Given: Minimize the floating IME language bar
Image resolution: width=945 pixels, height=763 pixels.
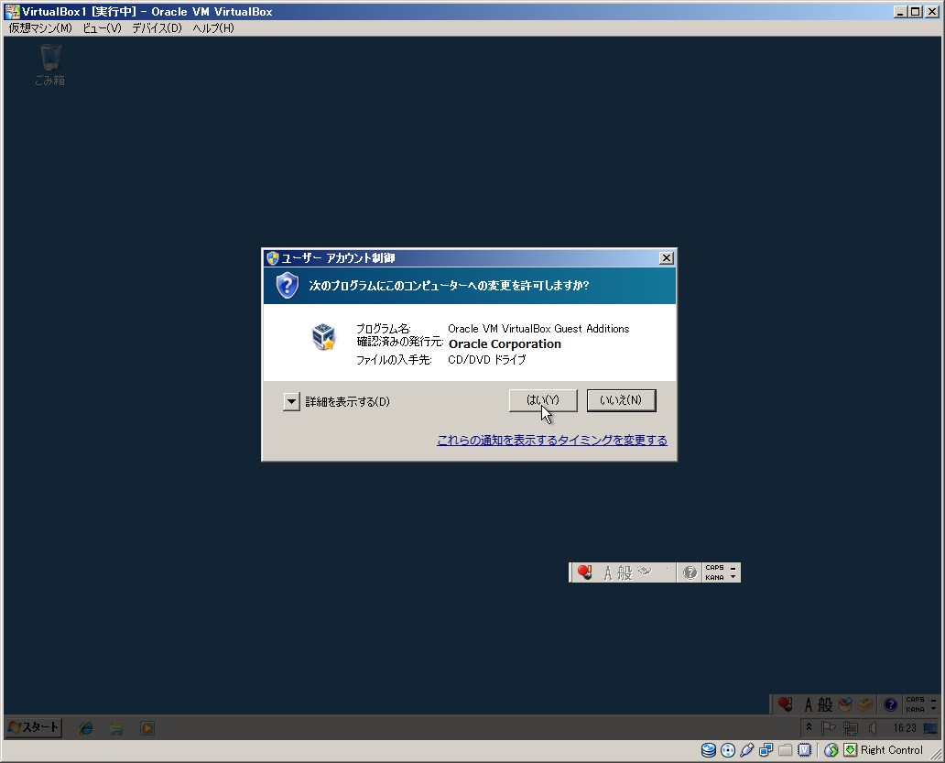Looking at the screenshot, I should click(733, 568).
